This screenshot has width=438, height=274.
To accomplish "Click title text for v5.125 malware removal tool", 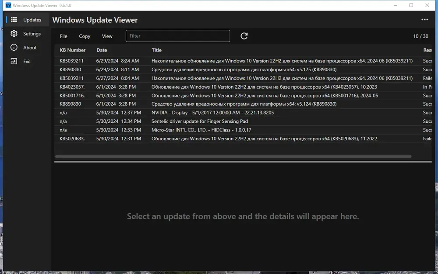I will click(x=244, y=69).
